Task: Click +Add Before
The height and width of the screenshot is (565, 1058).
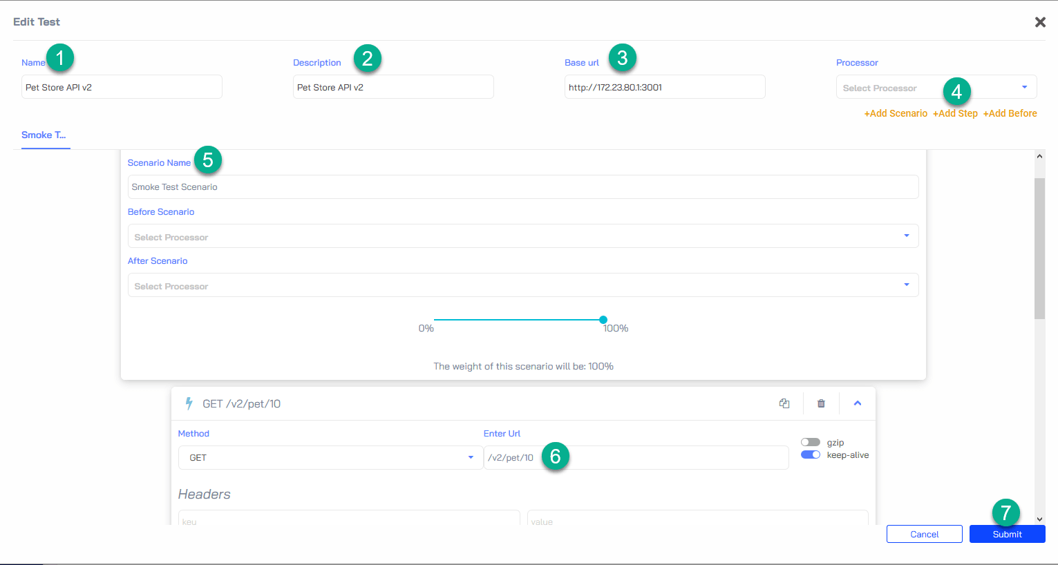Action: [x=1010, y=113]
